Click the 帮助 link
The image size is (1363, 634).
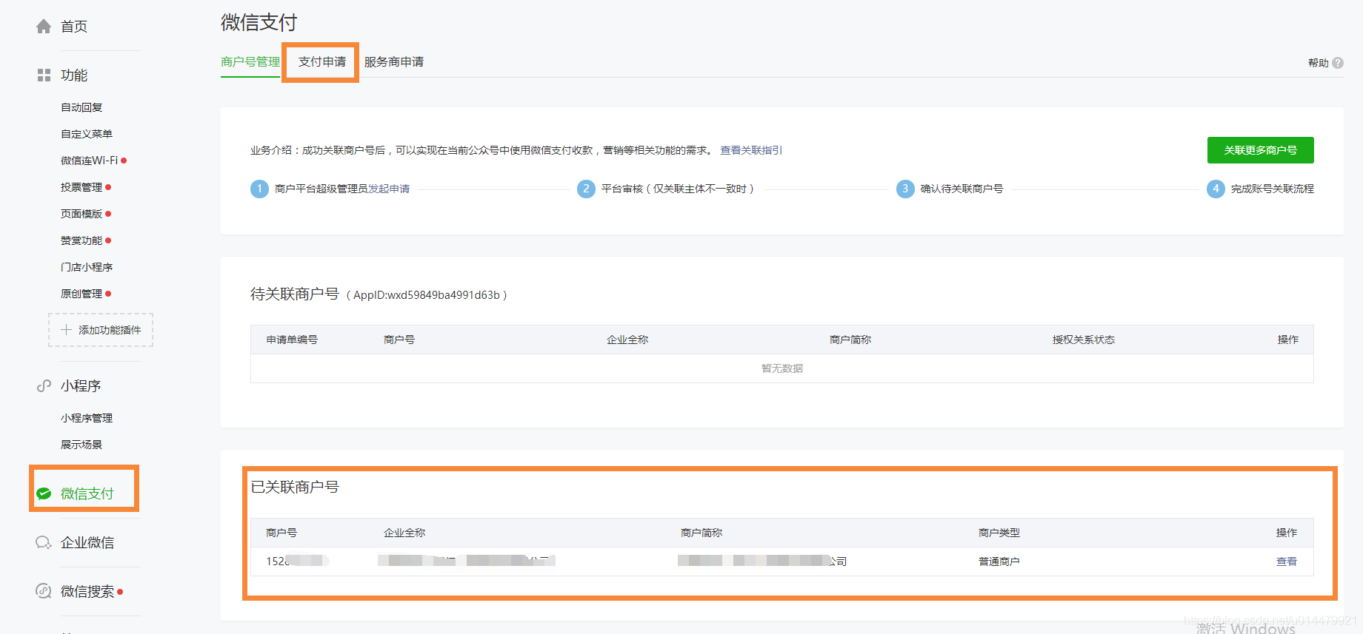point(1319,63)
